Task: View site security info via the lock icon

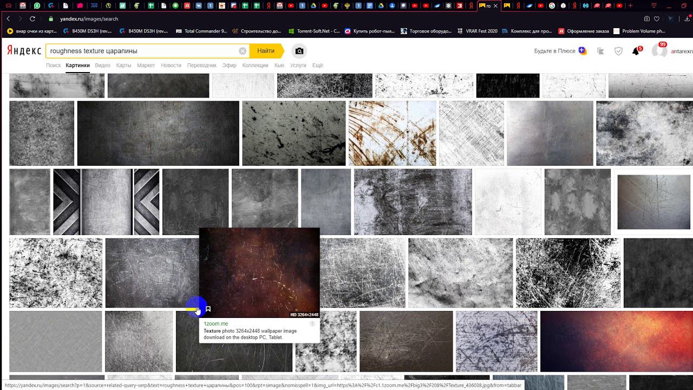Action: click(51, 18)
